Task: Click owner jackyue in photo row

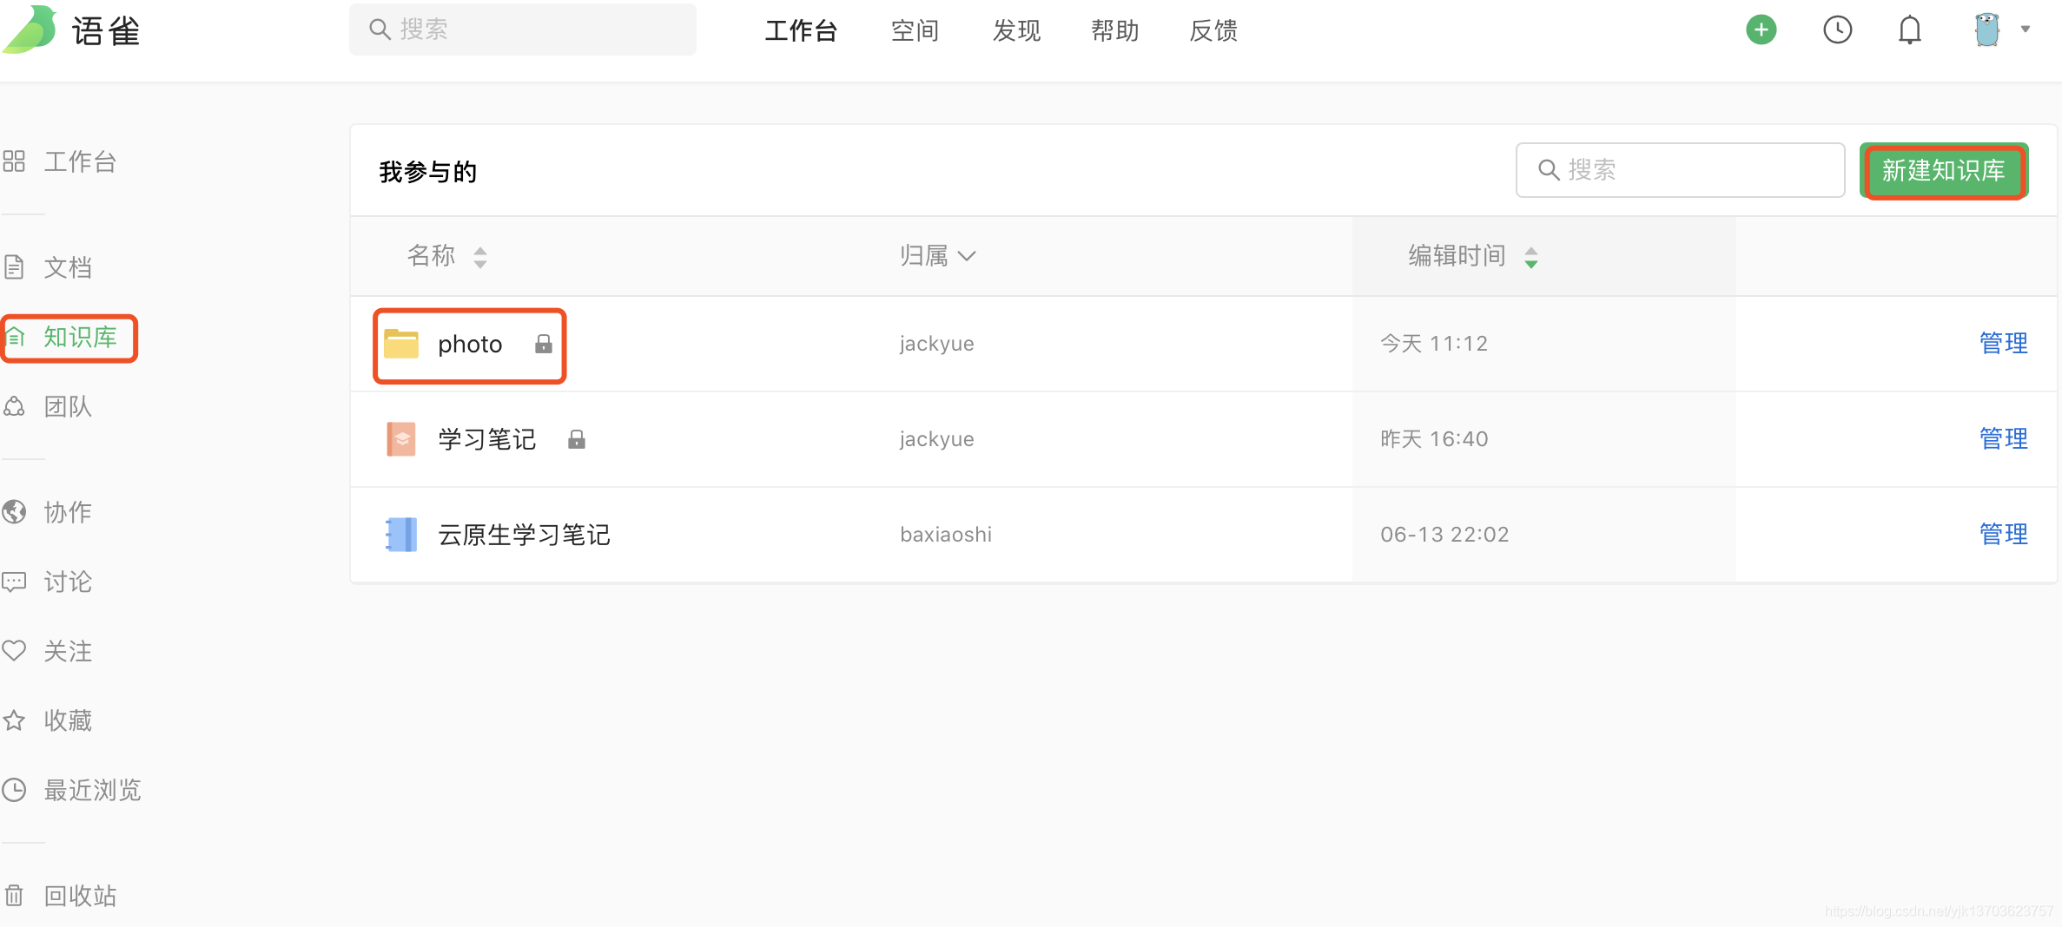Action: point(936,344)
